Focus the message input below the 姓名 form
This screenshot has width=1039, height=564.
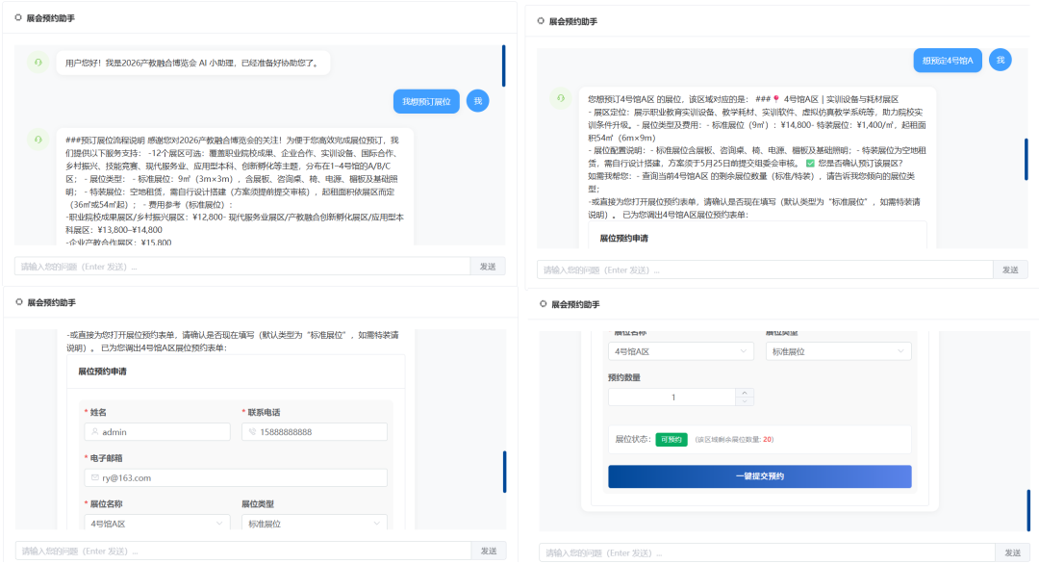243,551
